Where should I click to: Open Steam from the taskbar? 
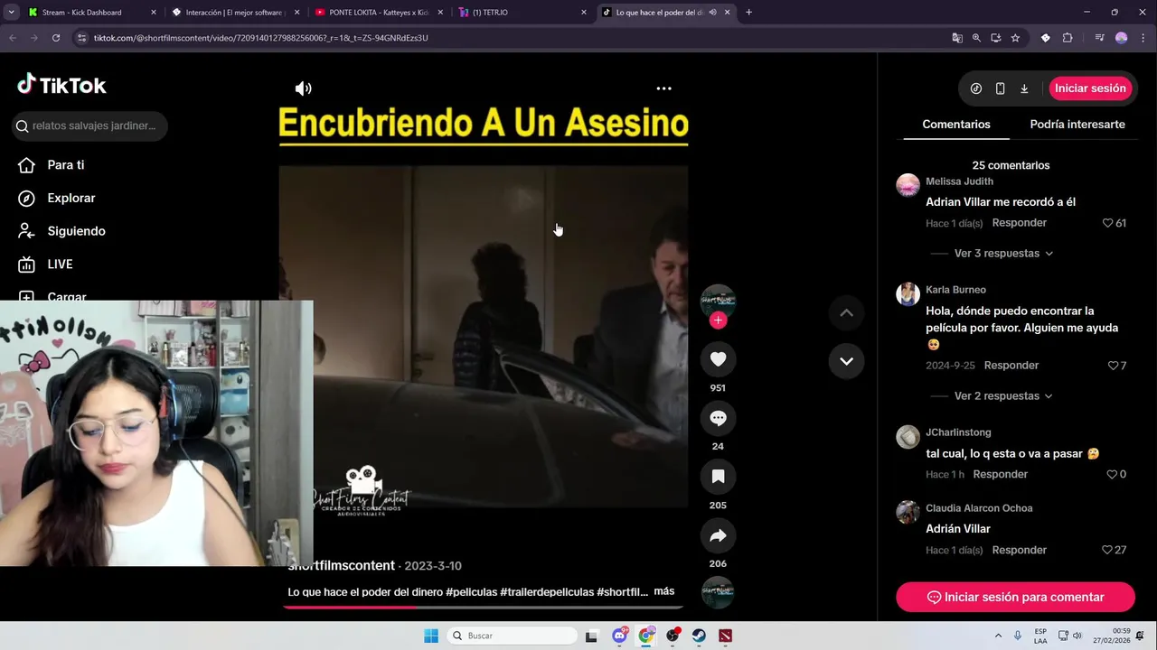(699, 636)
